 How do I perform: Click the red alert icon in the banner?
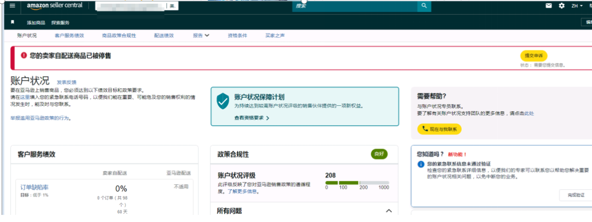point(24,55)
